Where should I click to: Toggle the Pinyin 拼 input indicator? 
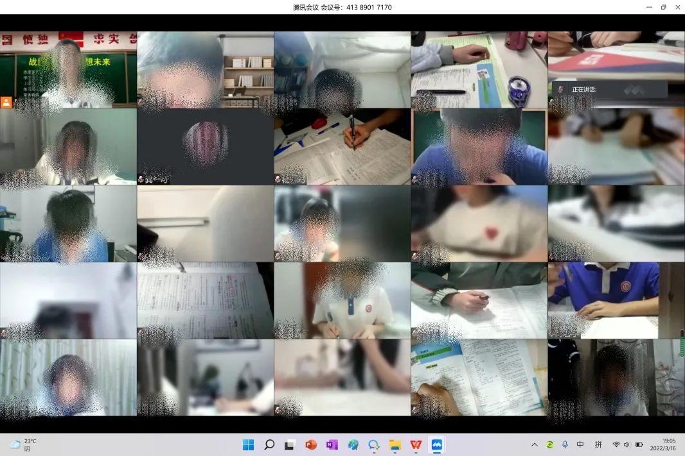(598, 444)
